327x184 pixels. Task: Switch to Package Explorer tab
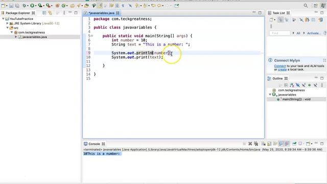pyautogui.click(x=18, y=13)
